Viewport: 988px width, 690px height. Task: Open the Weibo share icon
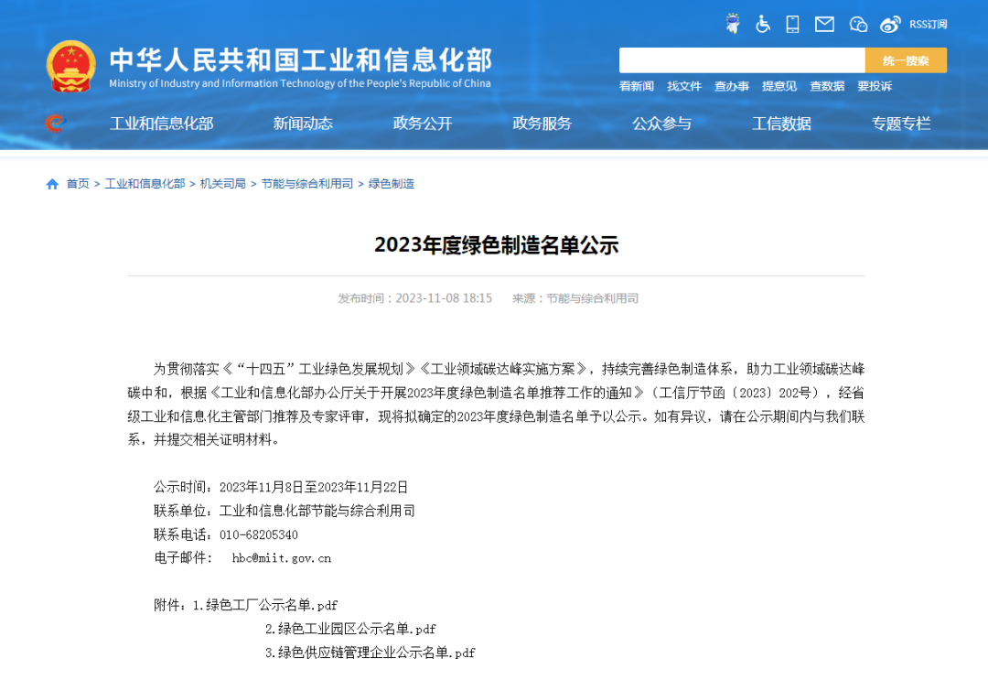point(889,24)
